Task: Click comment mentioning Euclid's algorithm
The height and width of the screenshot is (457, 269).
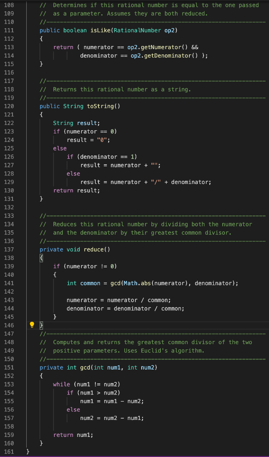Action: (122, 351)
